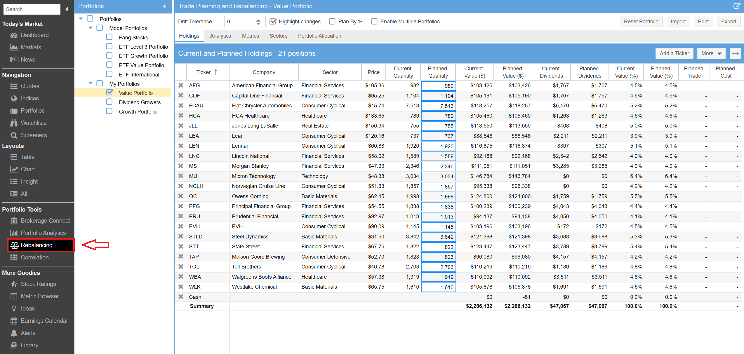Open the Ideas lightbulb icon

click(14, 308)
